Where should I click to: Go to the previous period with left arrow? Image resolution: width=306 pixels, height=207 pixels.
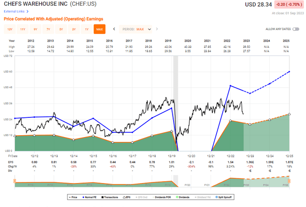[x=114, y=29]
